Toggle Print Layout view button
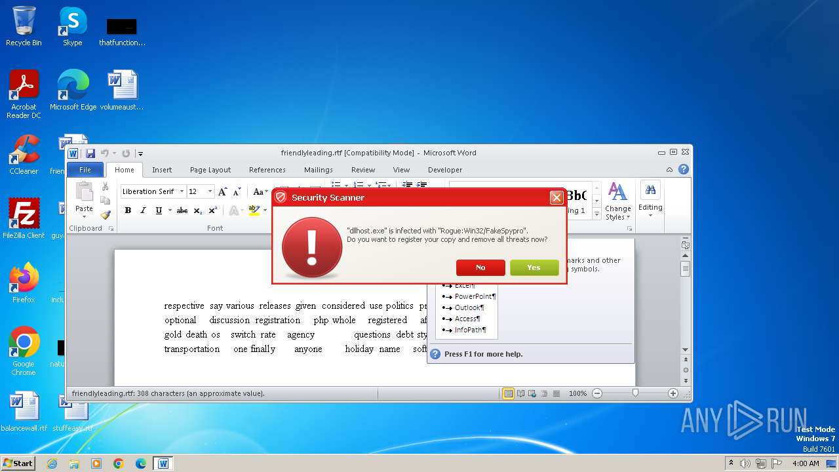 tap(508, 393)
